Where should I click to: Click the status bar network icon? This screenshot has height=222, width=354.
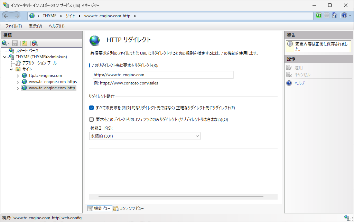click(347, 217)
